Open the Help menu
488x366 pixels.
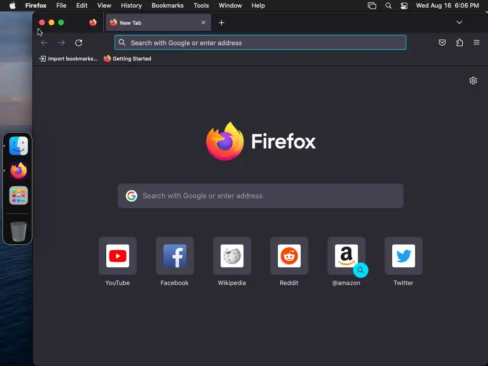tap(258, 6)
